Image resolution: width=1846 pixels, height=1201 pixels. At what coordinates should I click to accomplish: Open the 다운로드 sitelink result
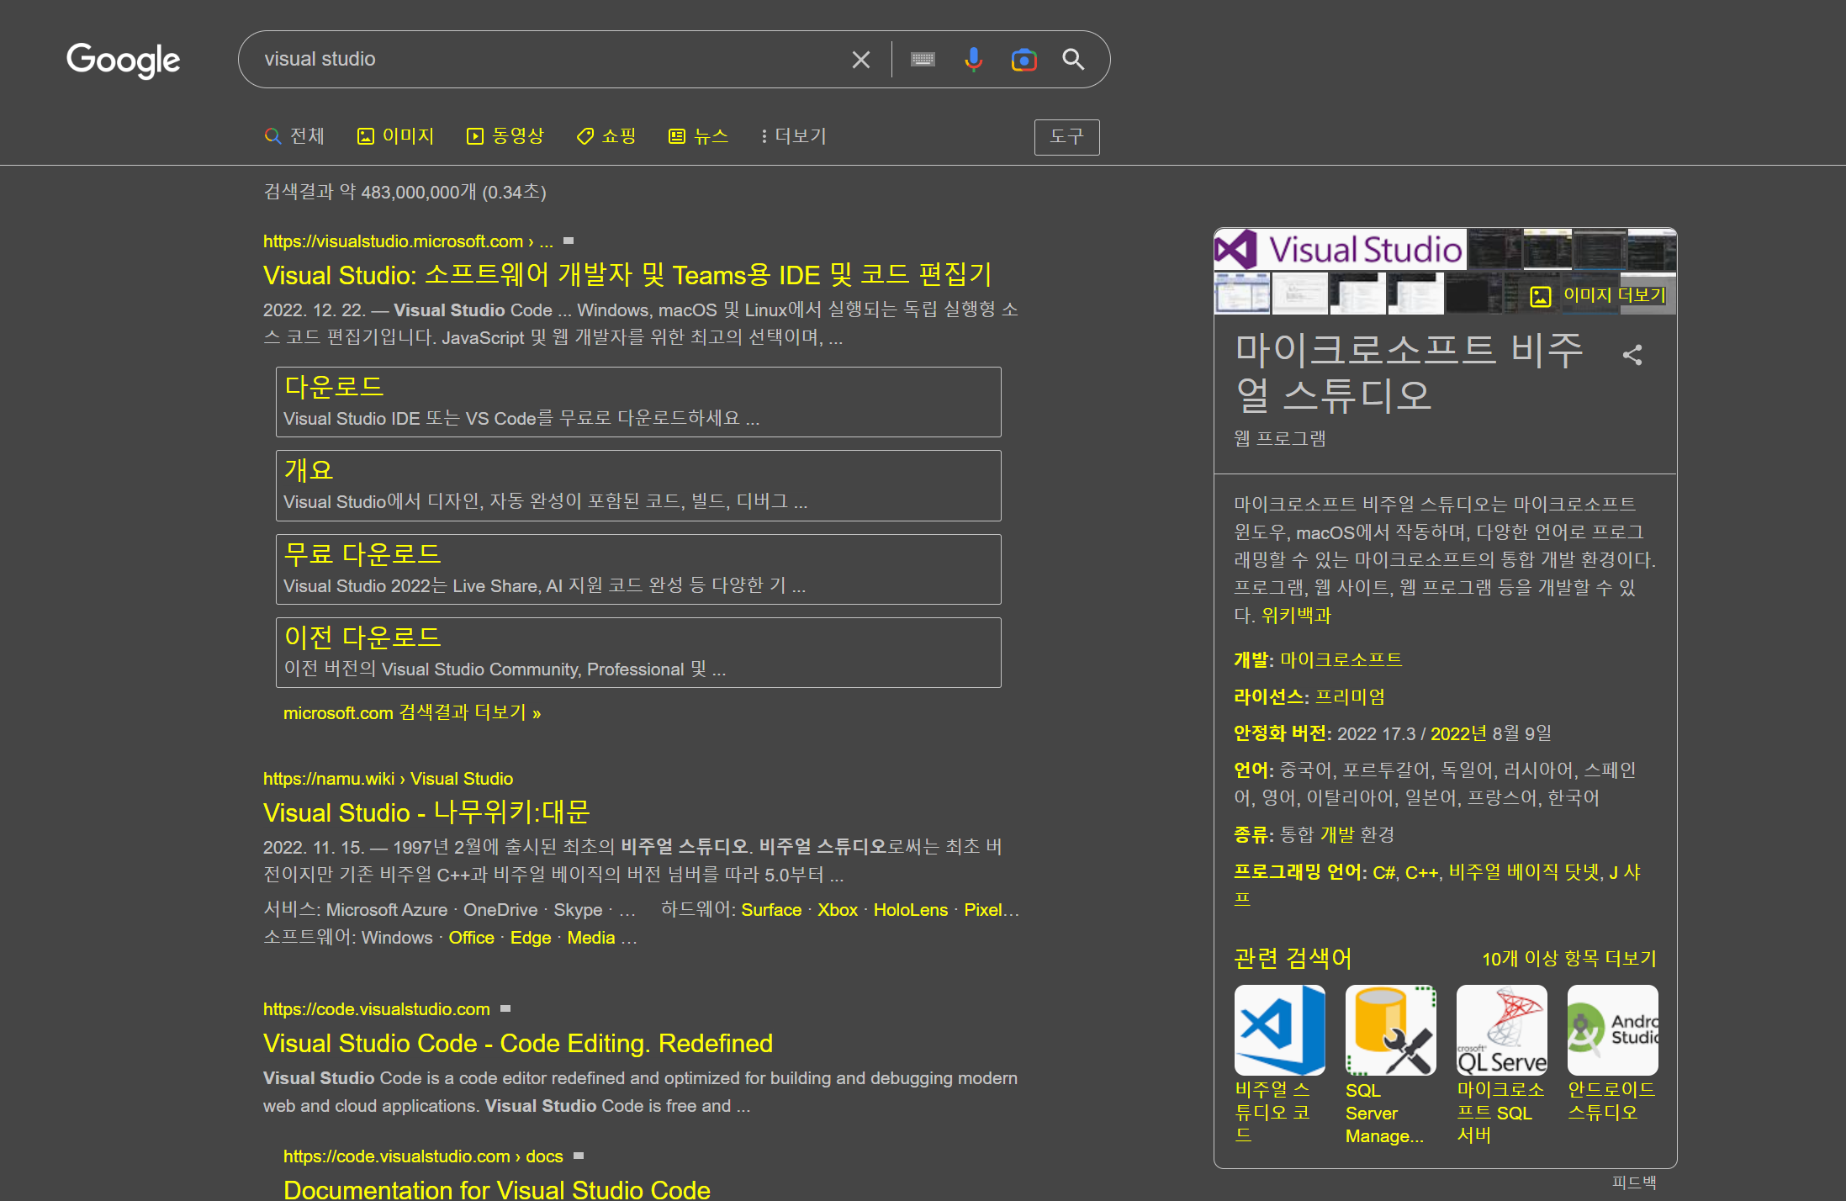(334, 387)
